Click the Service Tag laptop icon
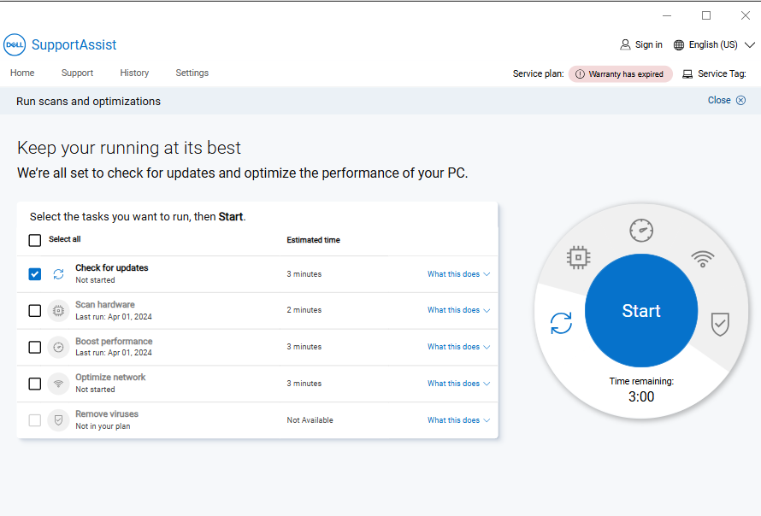Viewport: 761px width, 516px height. coord(687,73)
